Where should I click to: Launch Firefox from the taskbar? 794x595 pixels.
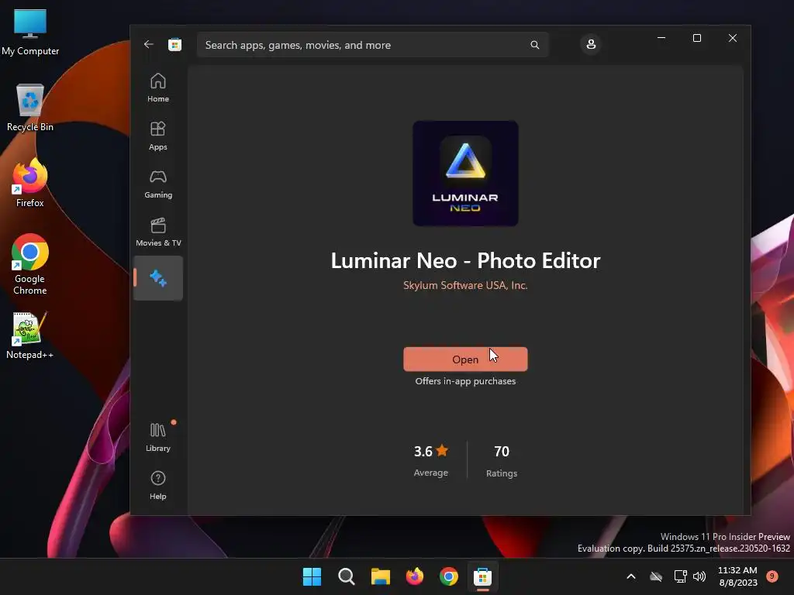click(x=415, y=576)
